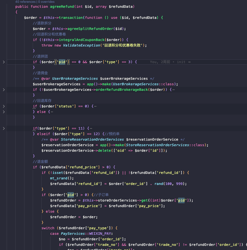The height and width of the screenshot is (250, 247).
Task: Open the 40 references code lens
Action: pyautogui.click(x=26, y=2)
